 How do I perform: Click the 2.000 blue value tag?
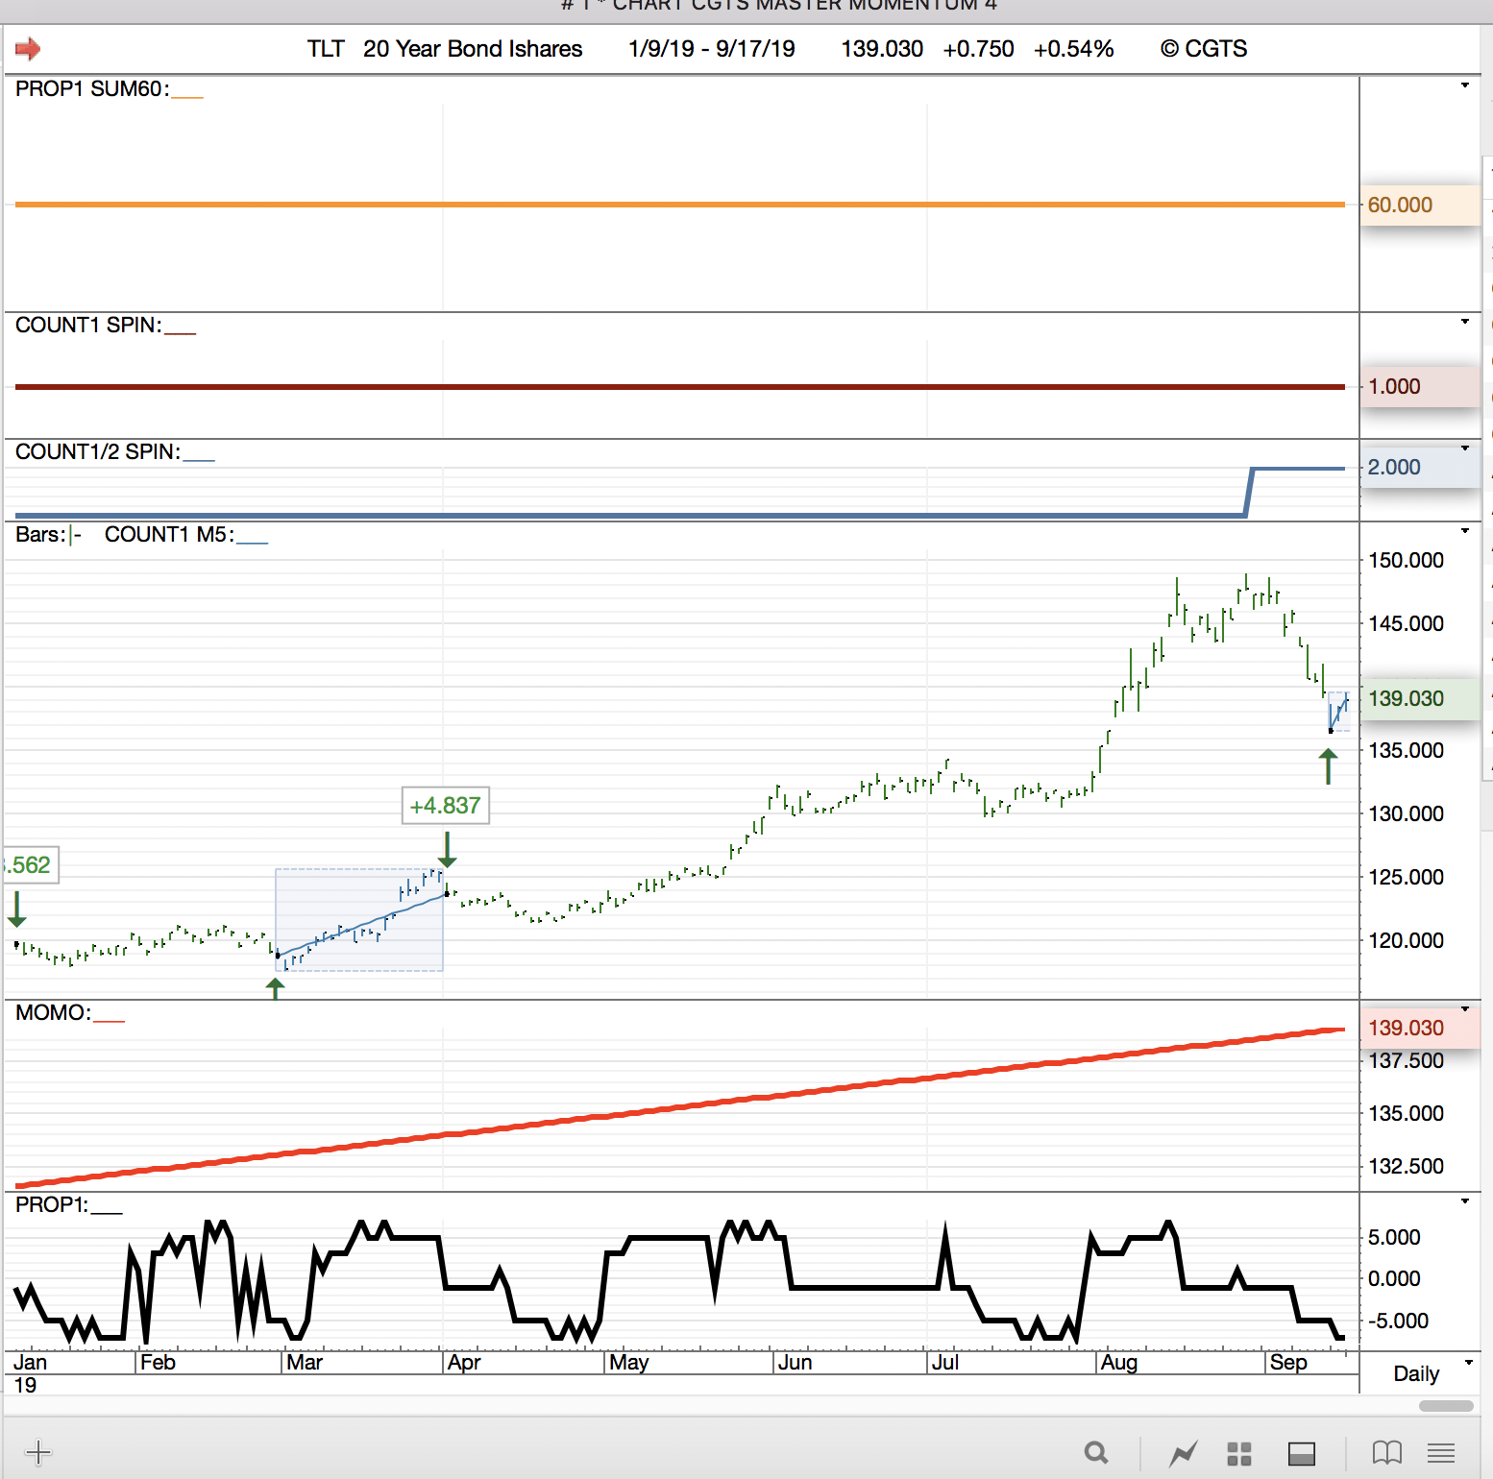(1419, 467)
